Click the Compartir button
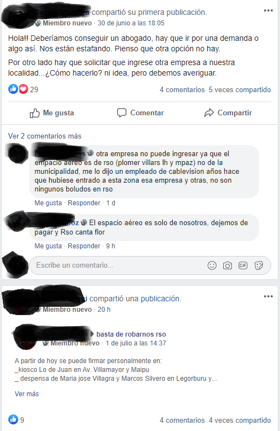The width and height of the screenshot is (280, 431). pos(228,113)
